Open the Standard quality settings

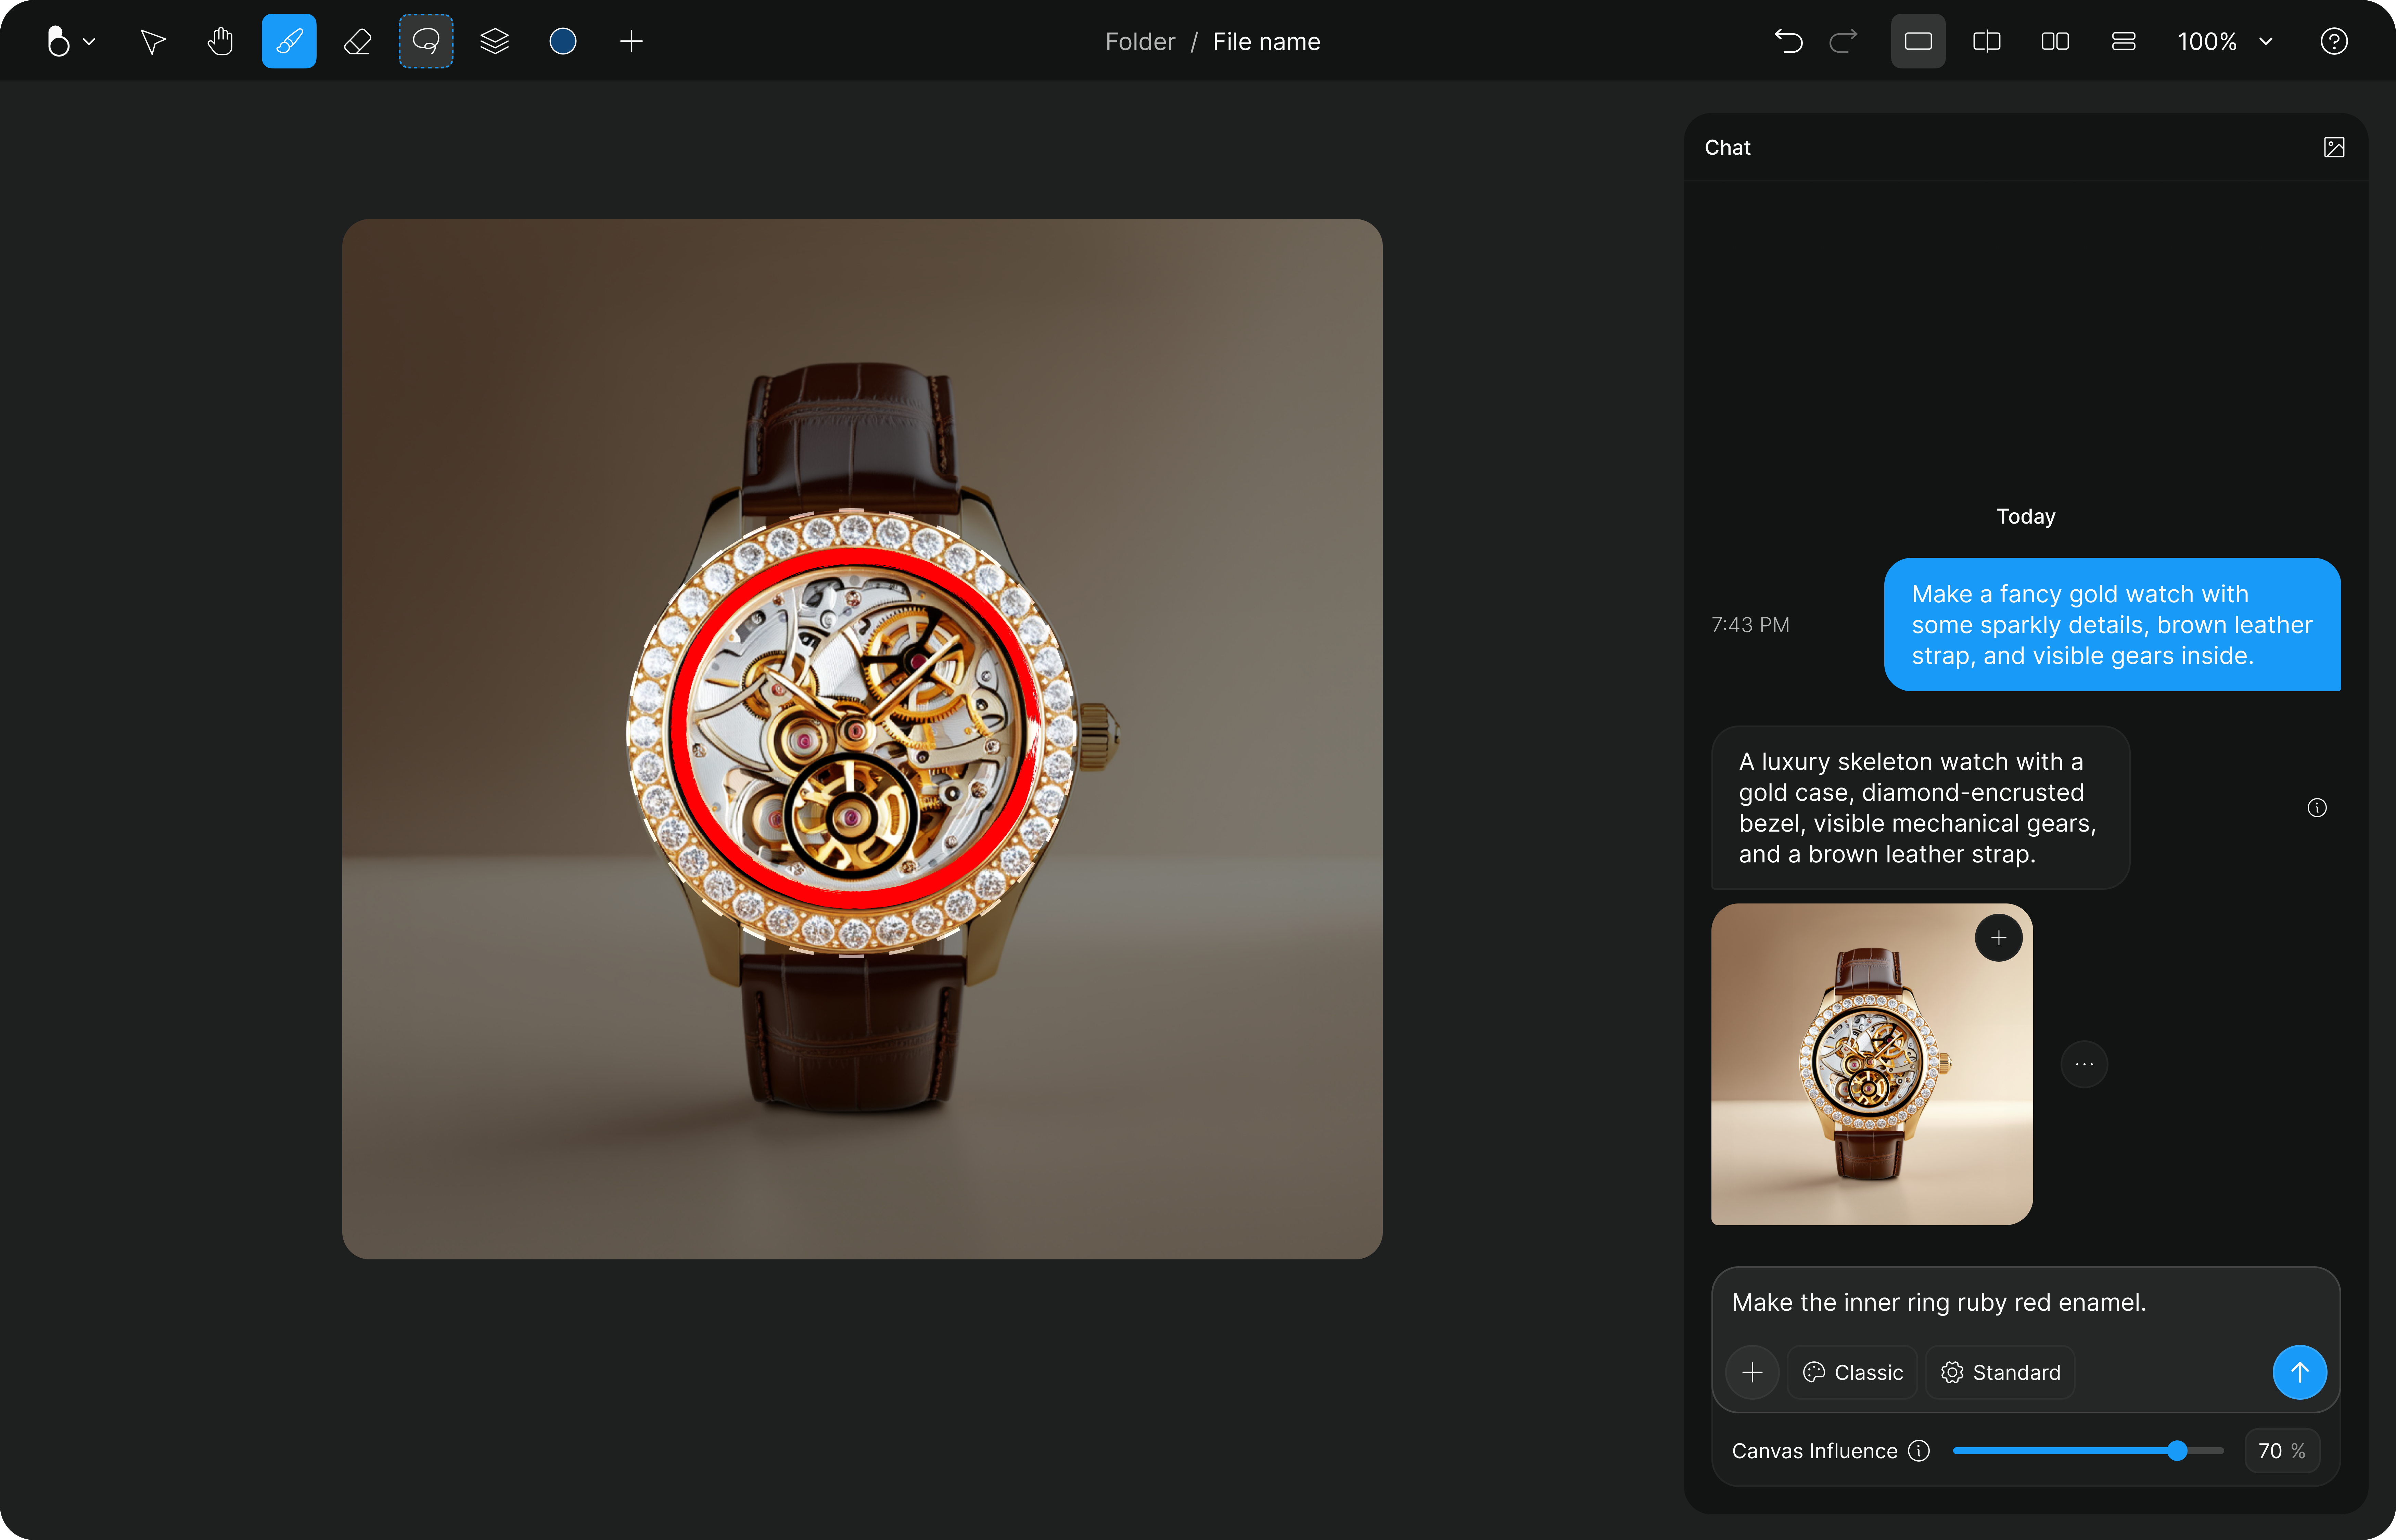tap(2000, 1372)
